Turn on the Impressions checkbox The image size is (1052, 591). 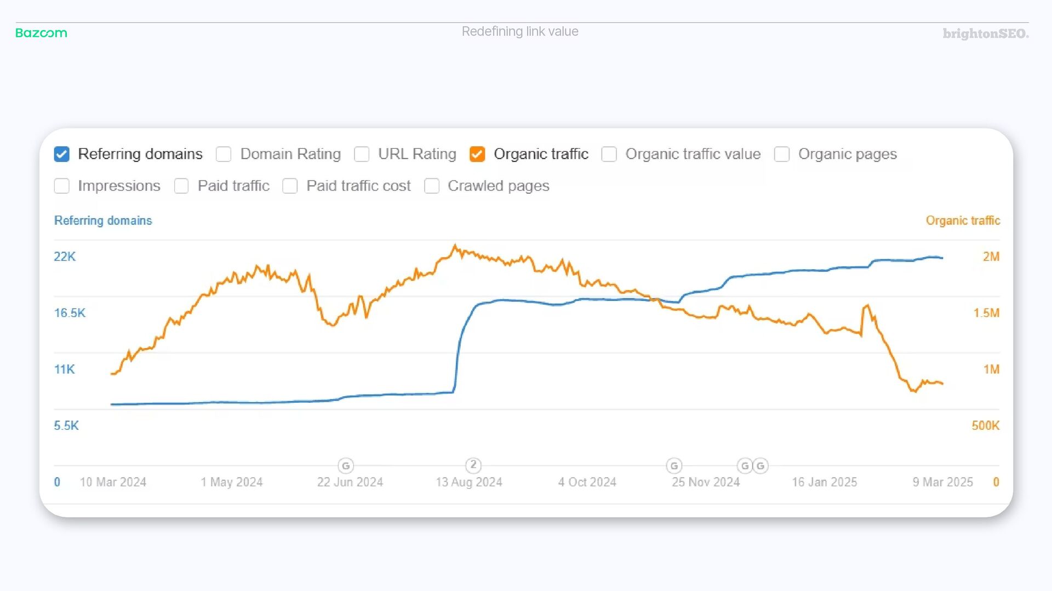[x=62, y=186]
